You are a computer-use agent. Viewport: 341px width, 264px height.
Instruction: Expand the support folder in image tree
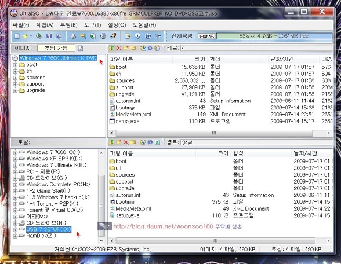point(15,84)
